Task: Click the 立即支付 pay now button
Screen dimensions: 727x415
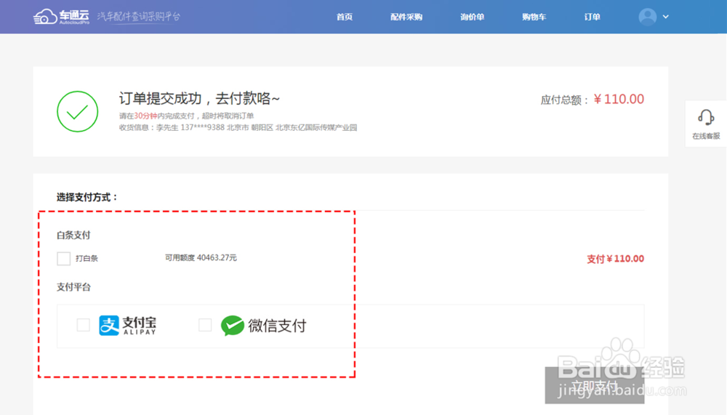Action: tap(595, 385)
